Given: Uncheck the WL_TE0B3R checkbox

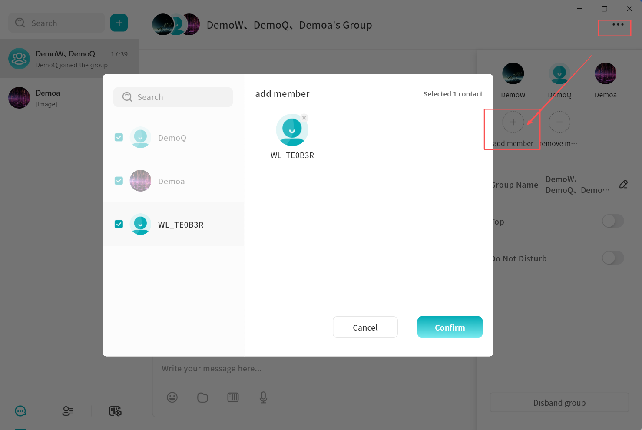Looking at the screenshot, I should (119, 224).
